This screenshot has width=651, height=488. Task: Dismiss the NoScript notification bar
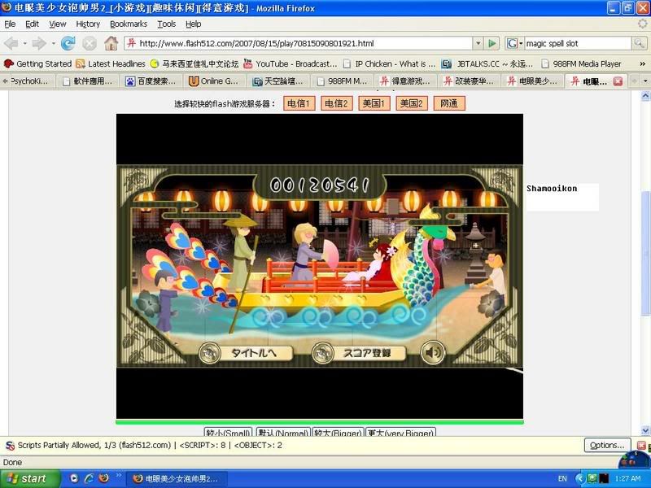tap(642, 446)
